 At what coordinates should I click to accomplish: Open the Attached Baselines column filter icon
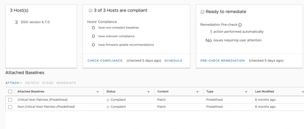click(x=98, y=92)
